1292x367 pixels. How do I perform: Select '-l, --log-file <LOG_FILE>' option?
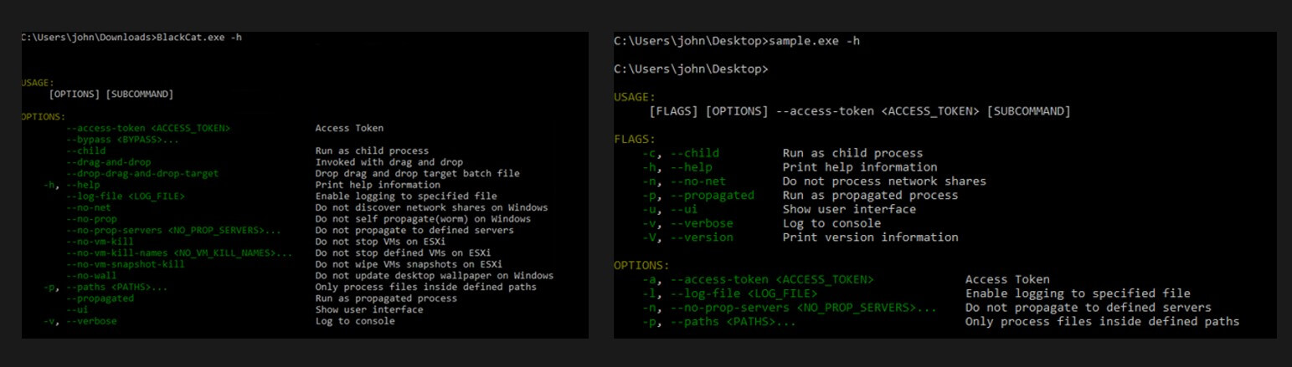tap(729, 293)
